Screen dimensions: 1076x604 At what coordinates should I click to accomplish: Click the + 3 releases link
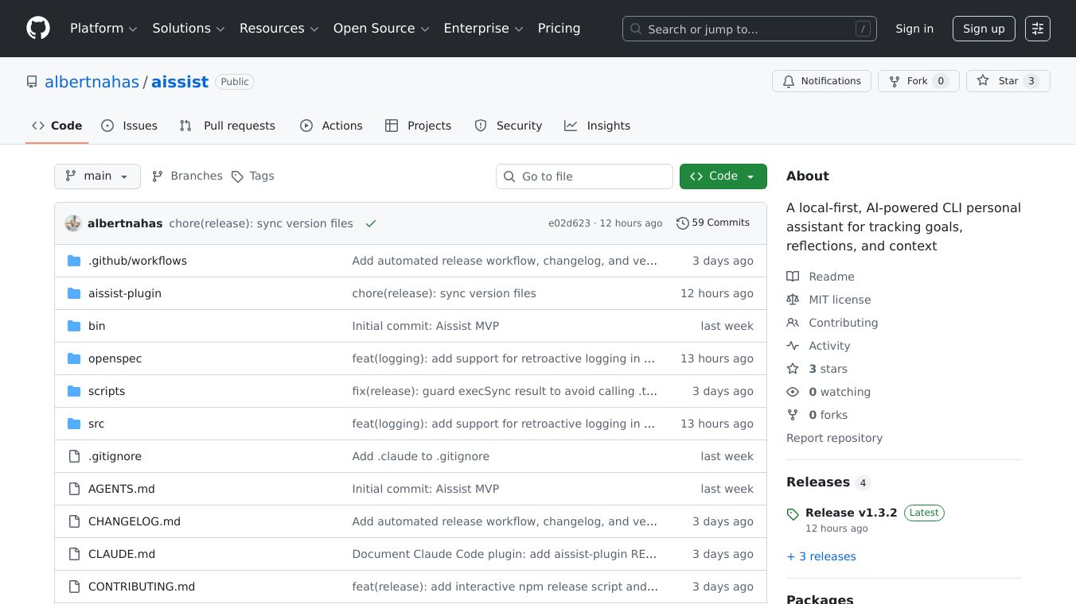[821, 556]
